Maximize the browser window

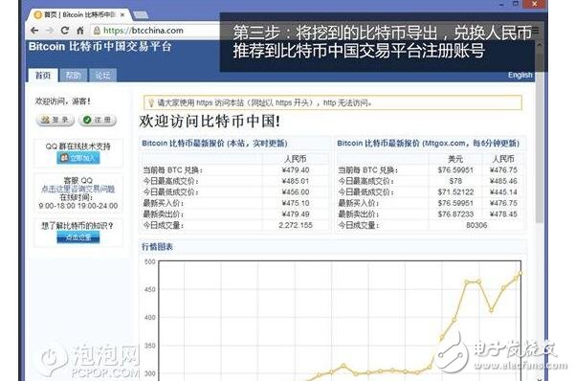pyautogui.click(x=516, y=4)
